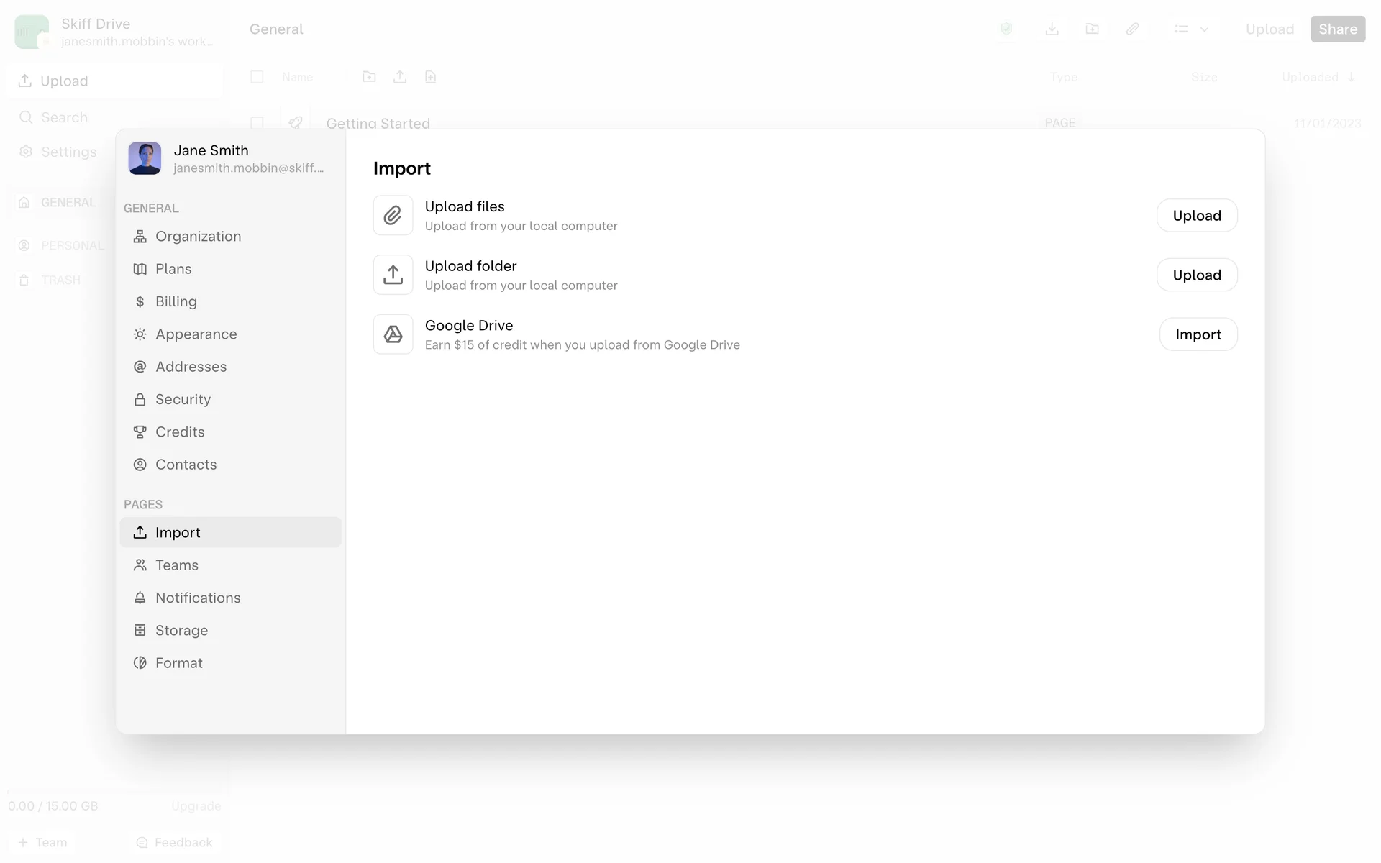
Task: Click the new page icon in header row
Action: (x=430, y=77)
